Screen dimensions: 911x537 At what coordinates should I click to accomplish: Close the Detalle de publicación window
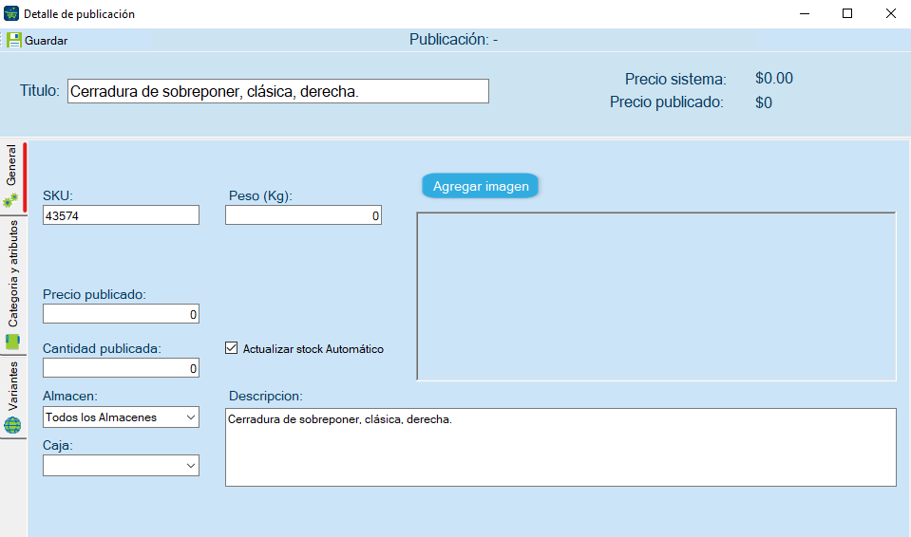[x=890, y=13]
